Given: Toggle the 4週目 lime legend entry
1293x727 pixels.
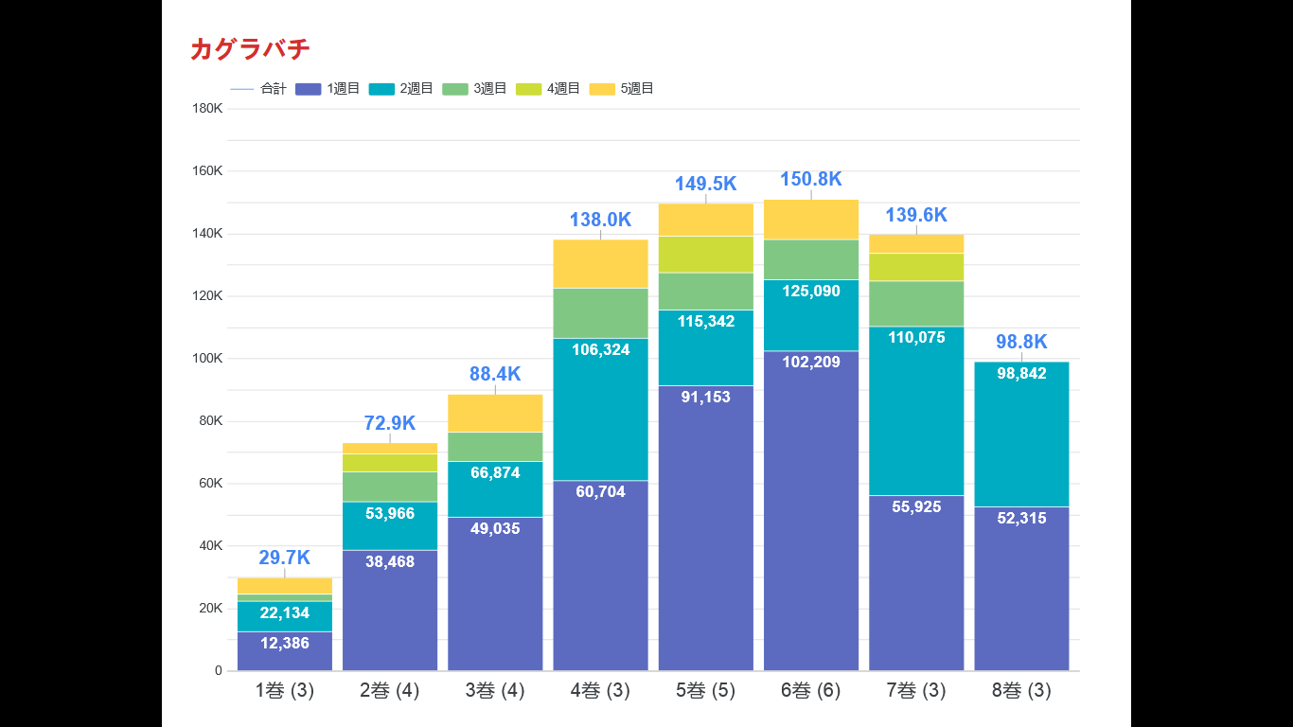Looking at the screenshot, I should coord(548,89).
